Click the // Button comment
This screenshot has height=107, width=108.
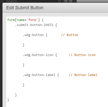pyautogui.click(x=70, y=35)
